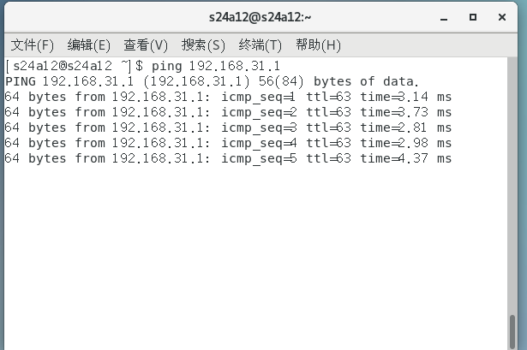Open the 搜索(S) menu
527x350 pixels.
pyautogui.click(x=203, y=44)
